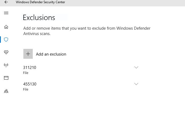
Task: Click the 'Add or remove items' description line
Action: [87, 28]
